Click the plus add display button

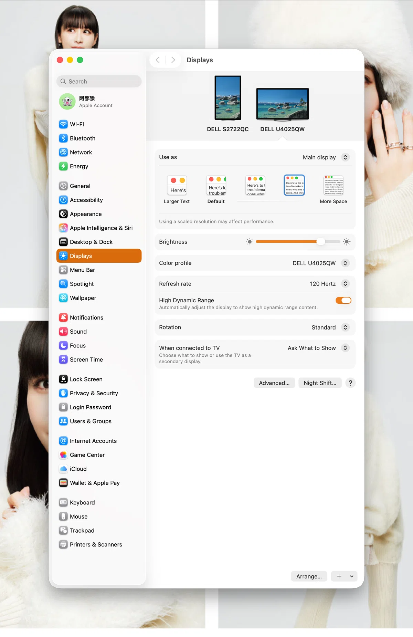coord(339,576)
